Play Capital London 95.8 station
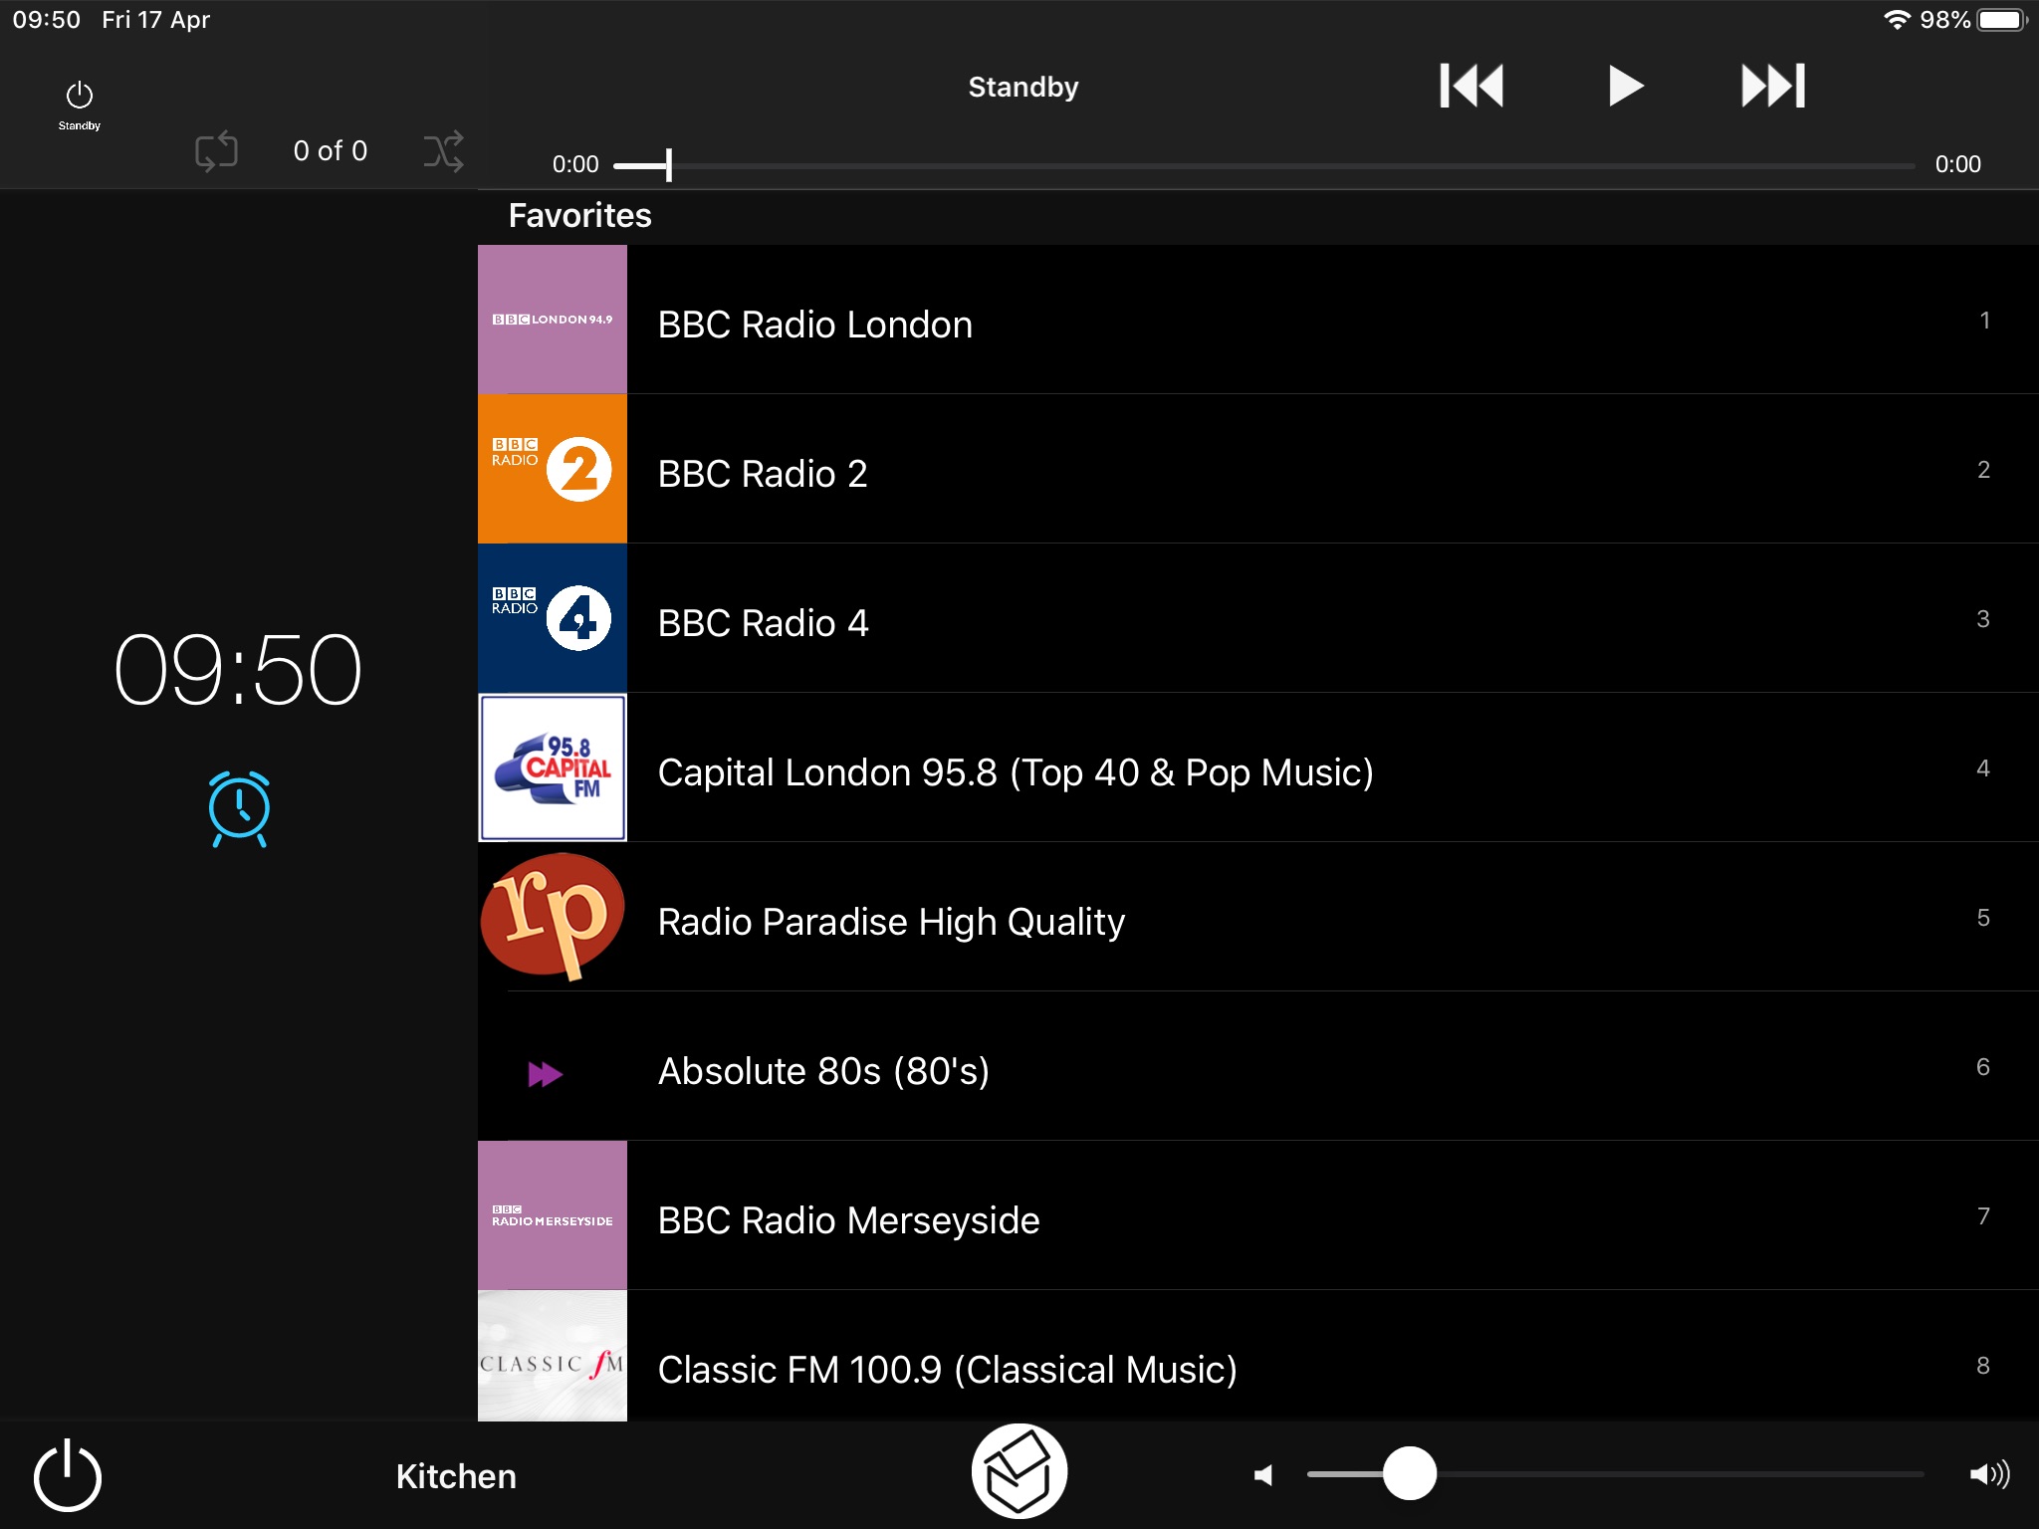The image size is (2039, 1529). [x=1016, y=772]
